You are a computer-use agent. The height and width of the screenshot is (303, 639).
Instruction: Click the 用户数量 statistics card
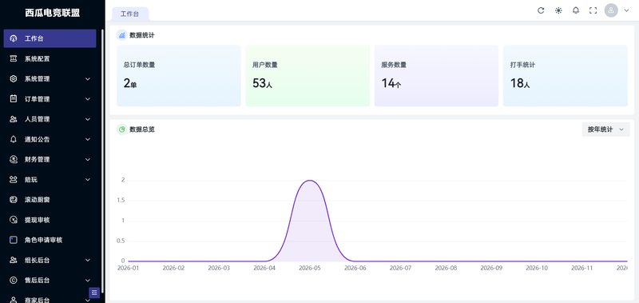click(308, 76)
